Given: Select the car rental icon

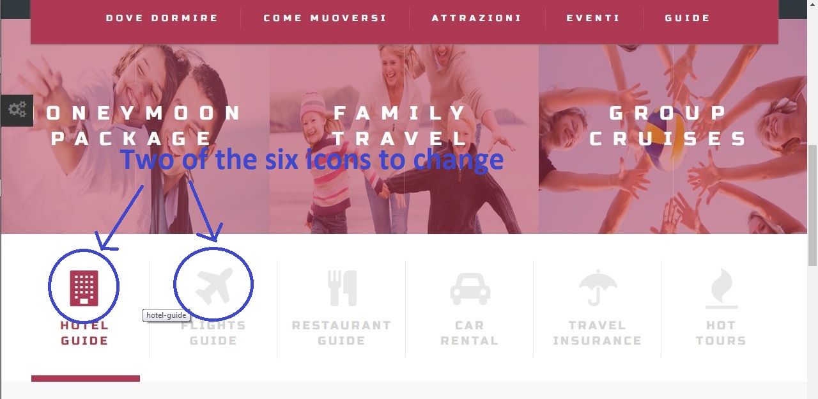Looking at the screenshot, I should (470, 289).
